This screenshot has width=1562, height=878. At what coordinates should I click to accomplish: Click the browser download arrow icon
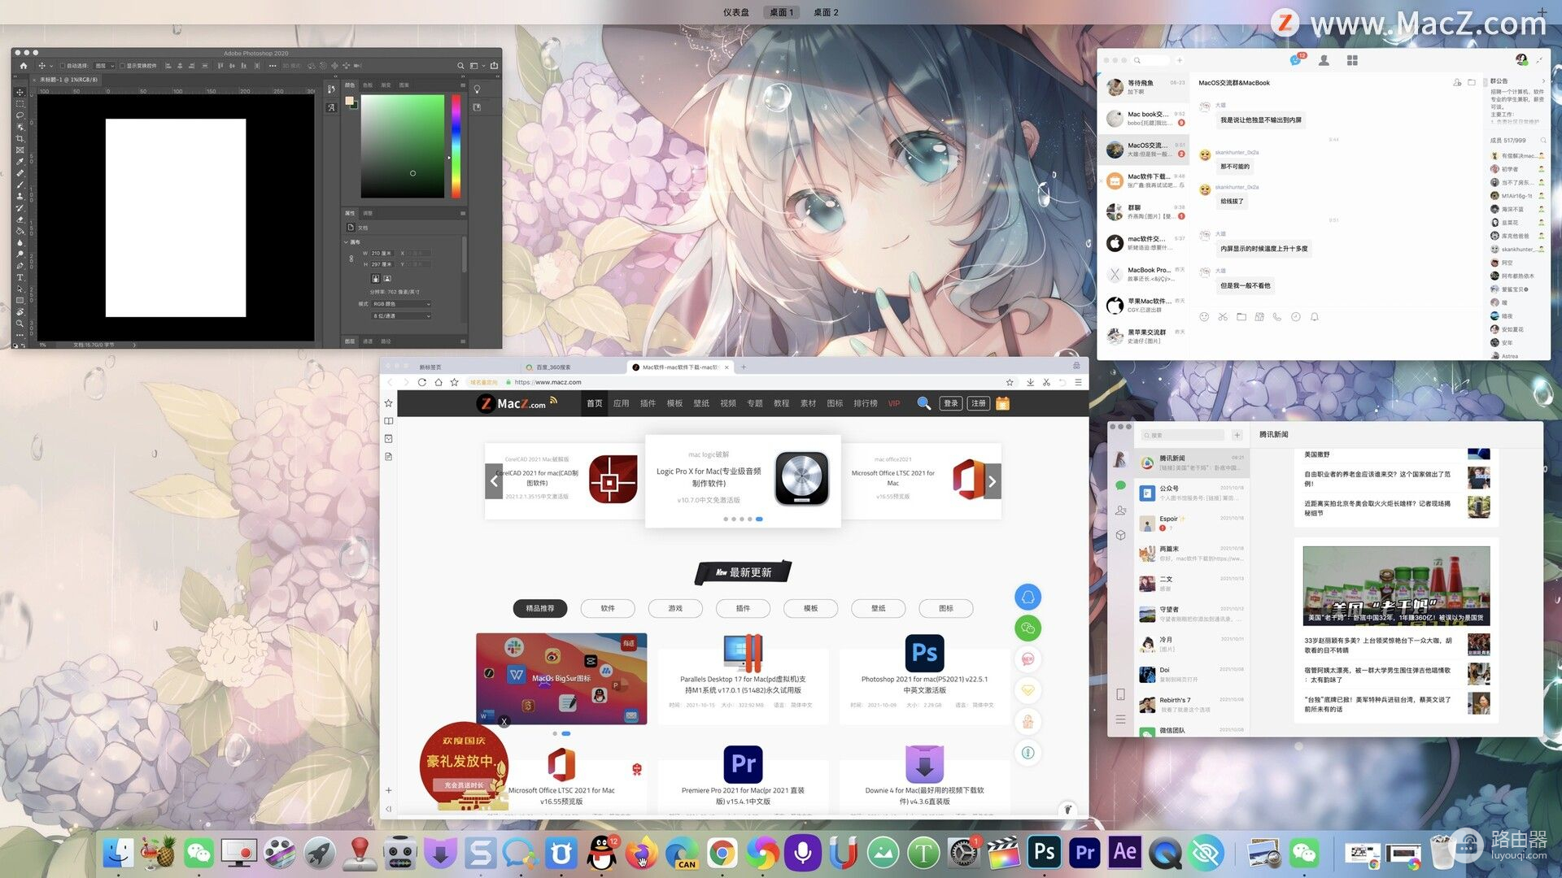pyautogui.click(x=1030, y=382)
